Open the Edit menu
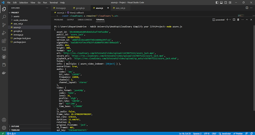The width and height of the screenshot is (255, 135). [15, 3]
